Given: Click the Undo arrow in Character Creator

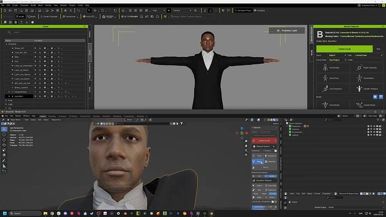Looking at the screenshot, I should 78,11.
